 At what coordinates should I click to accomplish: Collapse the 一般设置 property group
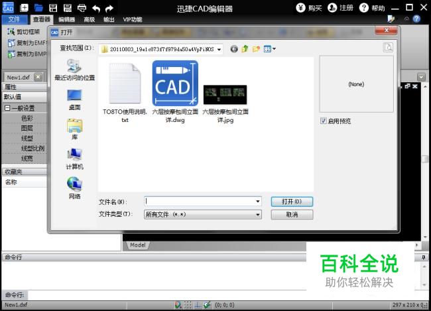7,108
